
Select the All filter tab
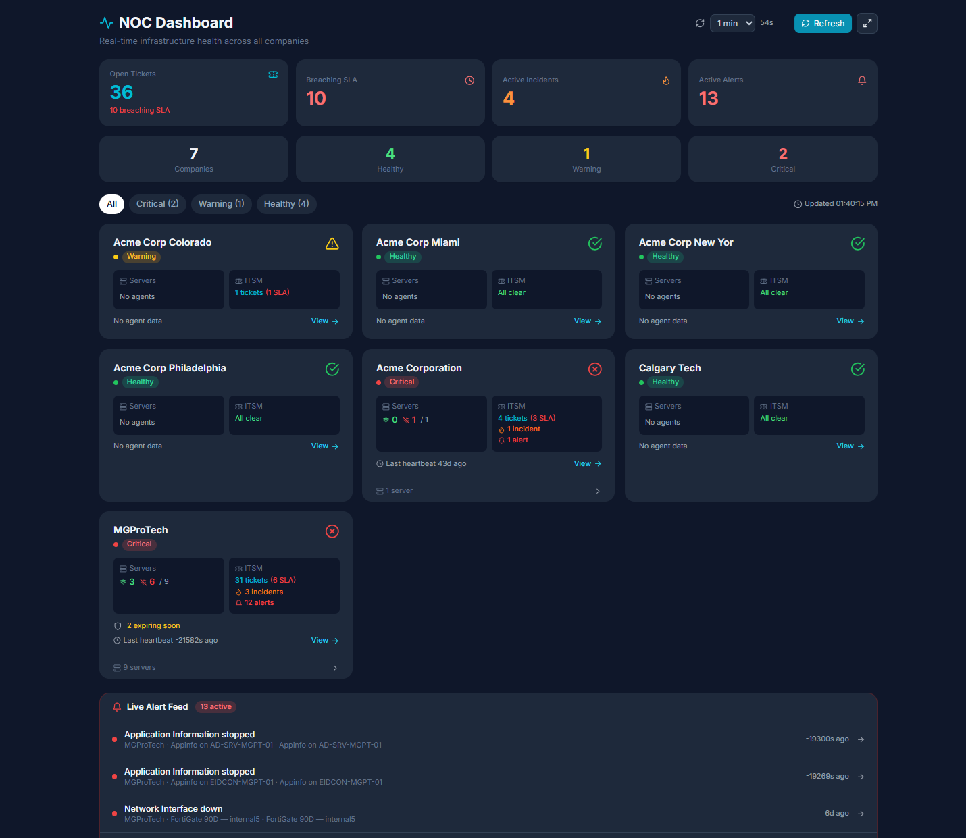[111, 204]
